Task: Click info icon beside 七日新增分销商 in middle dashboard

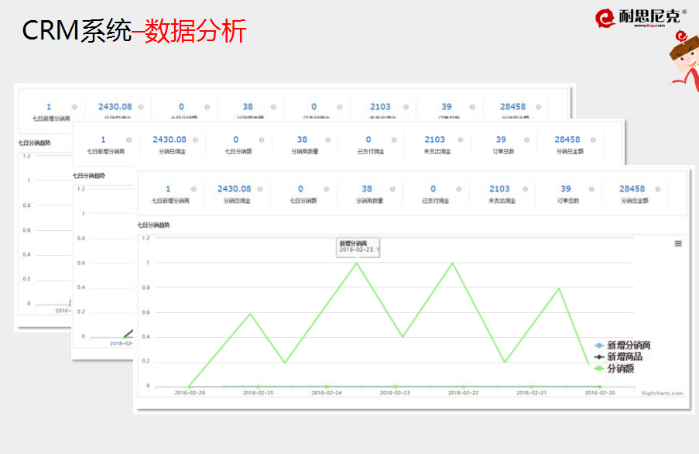Action: 128,139
